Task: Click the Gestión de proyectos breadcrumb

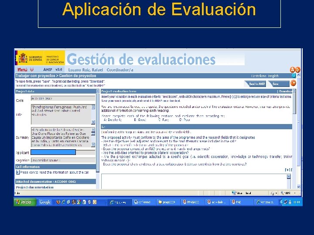Action: click(78, 76)
